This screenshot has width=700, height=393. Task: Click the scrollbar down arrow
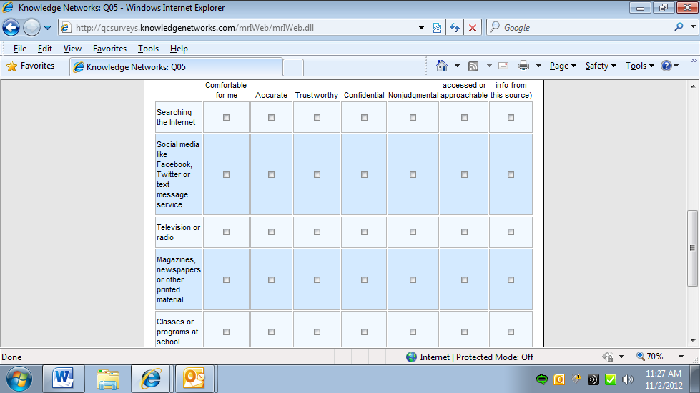[692, 341]
